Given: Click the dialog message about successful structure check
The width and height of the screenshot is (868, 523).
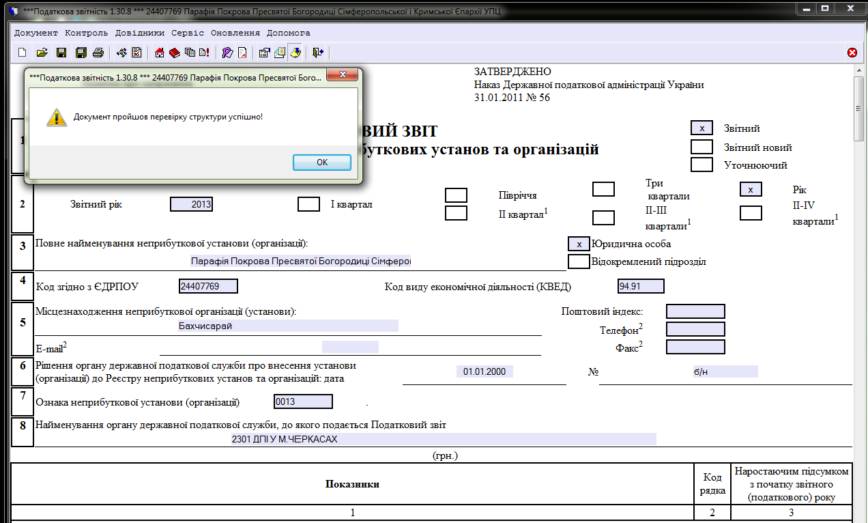Looking at the screenshot, I should pos(169,117).
